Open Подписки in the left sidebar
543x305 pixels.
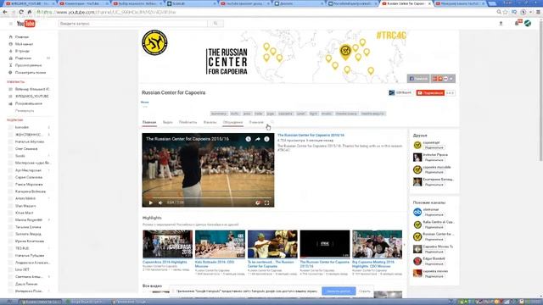pyautogui.click(x=23, y=58)
